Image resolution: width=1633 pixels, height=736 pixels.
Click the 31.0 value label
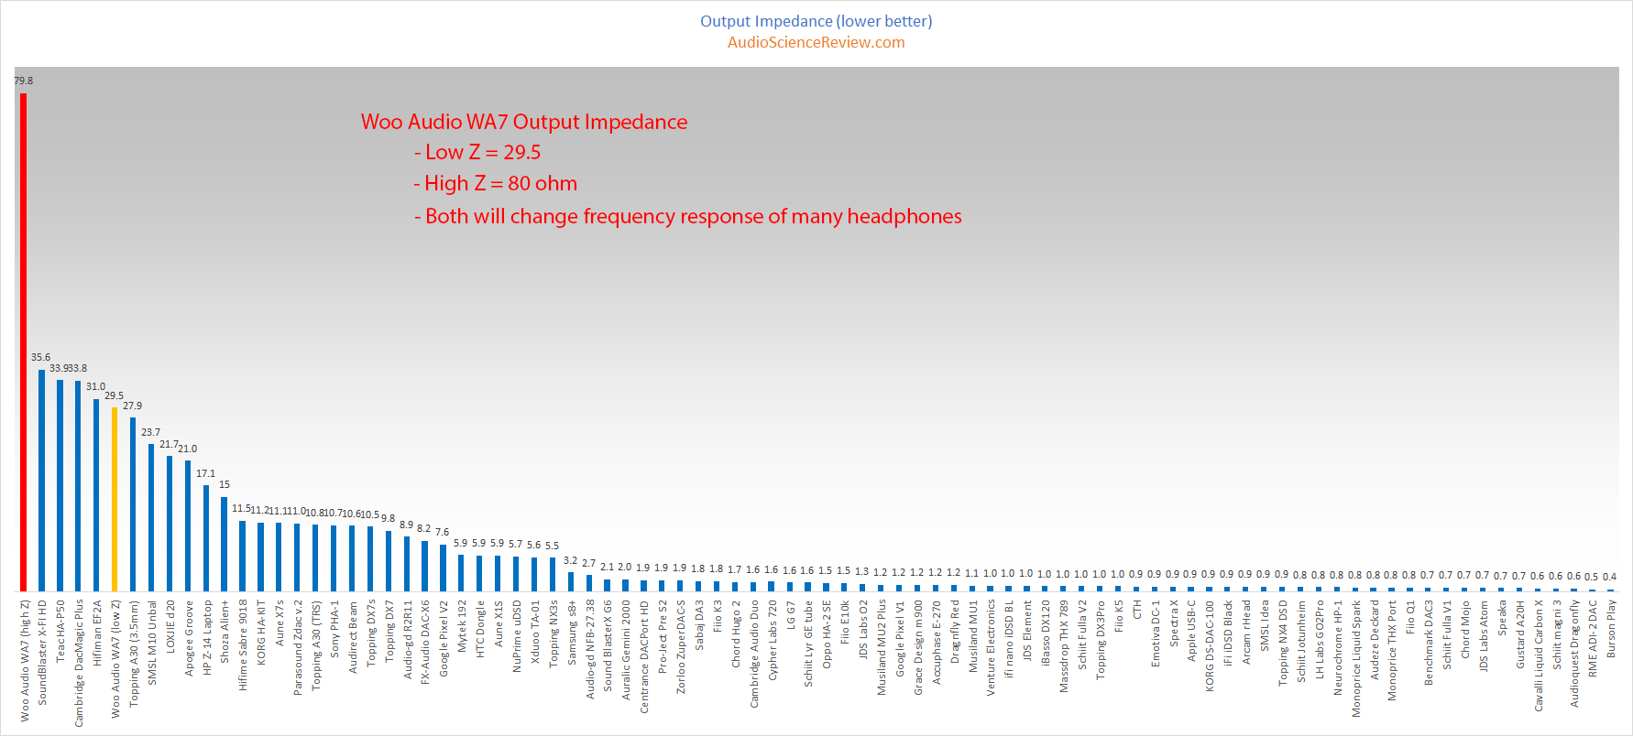coord(96,386)
